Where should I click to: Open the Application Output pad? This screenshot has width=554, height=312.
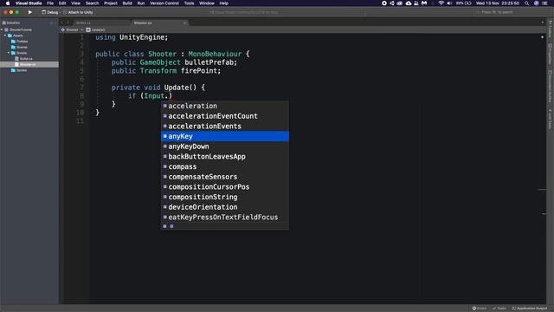[x=530, y=309]
